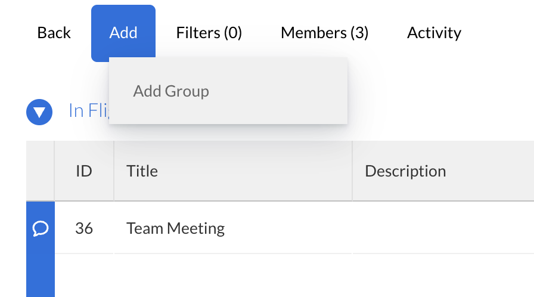
Task: Click the empty Description cell for Team Meeting
Action: coord(441,228)
